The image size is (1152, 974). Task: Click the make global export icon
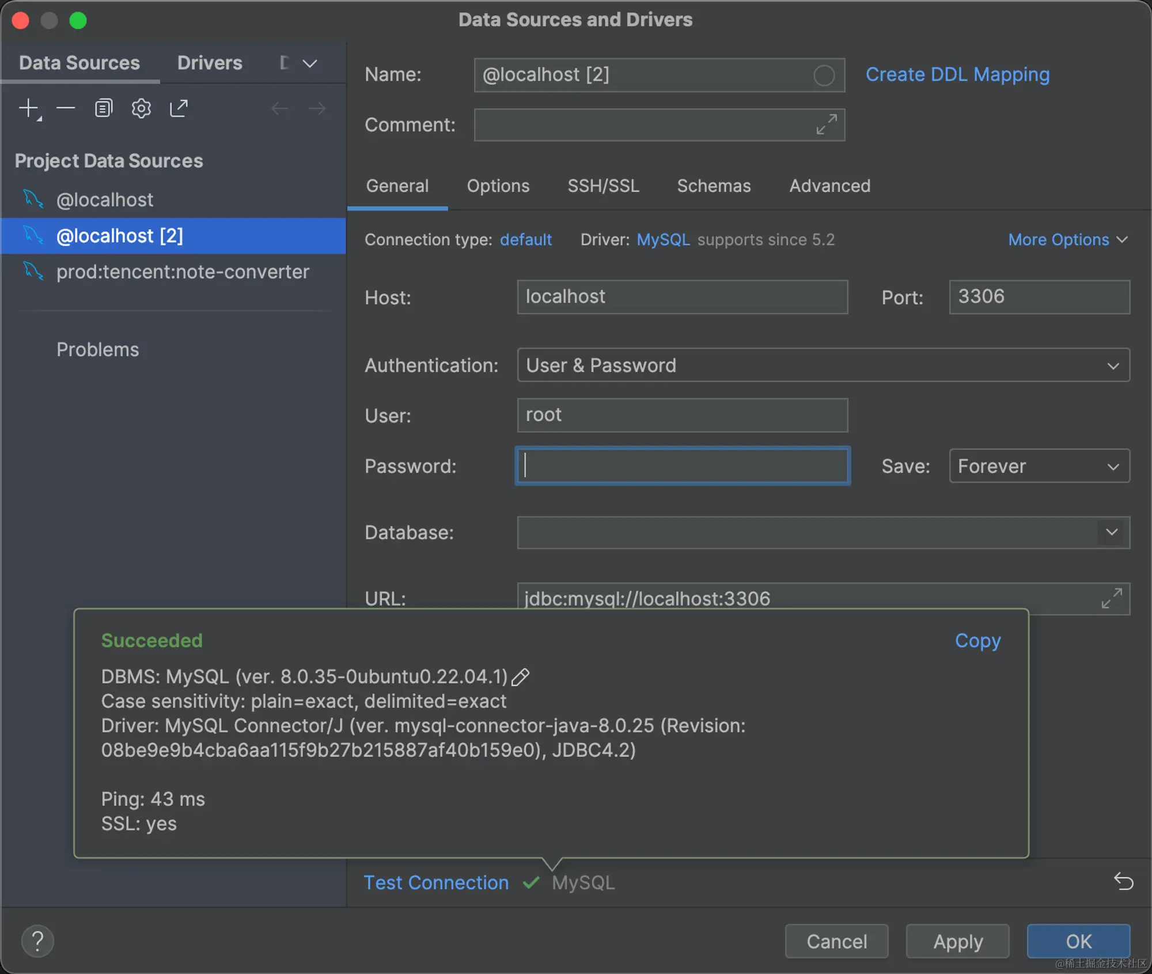[x=179, y=108]
